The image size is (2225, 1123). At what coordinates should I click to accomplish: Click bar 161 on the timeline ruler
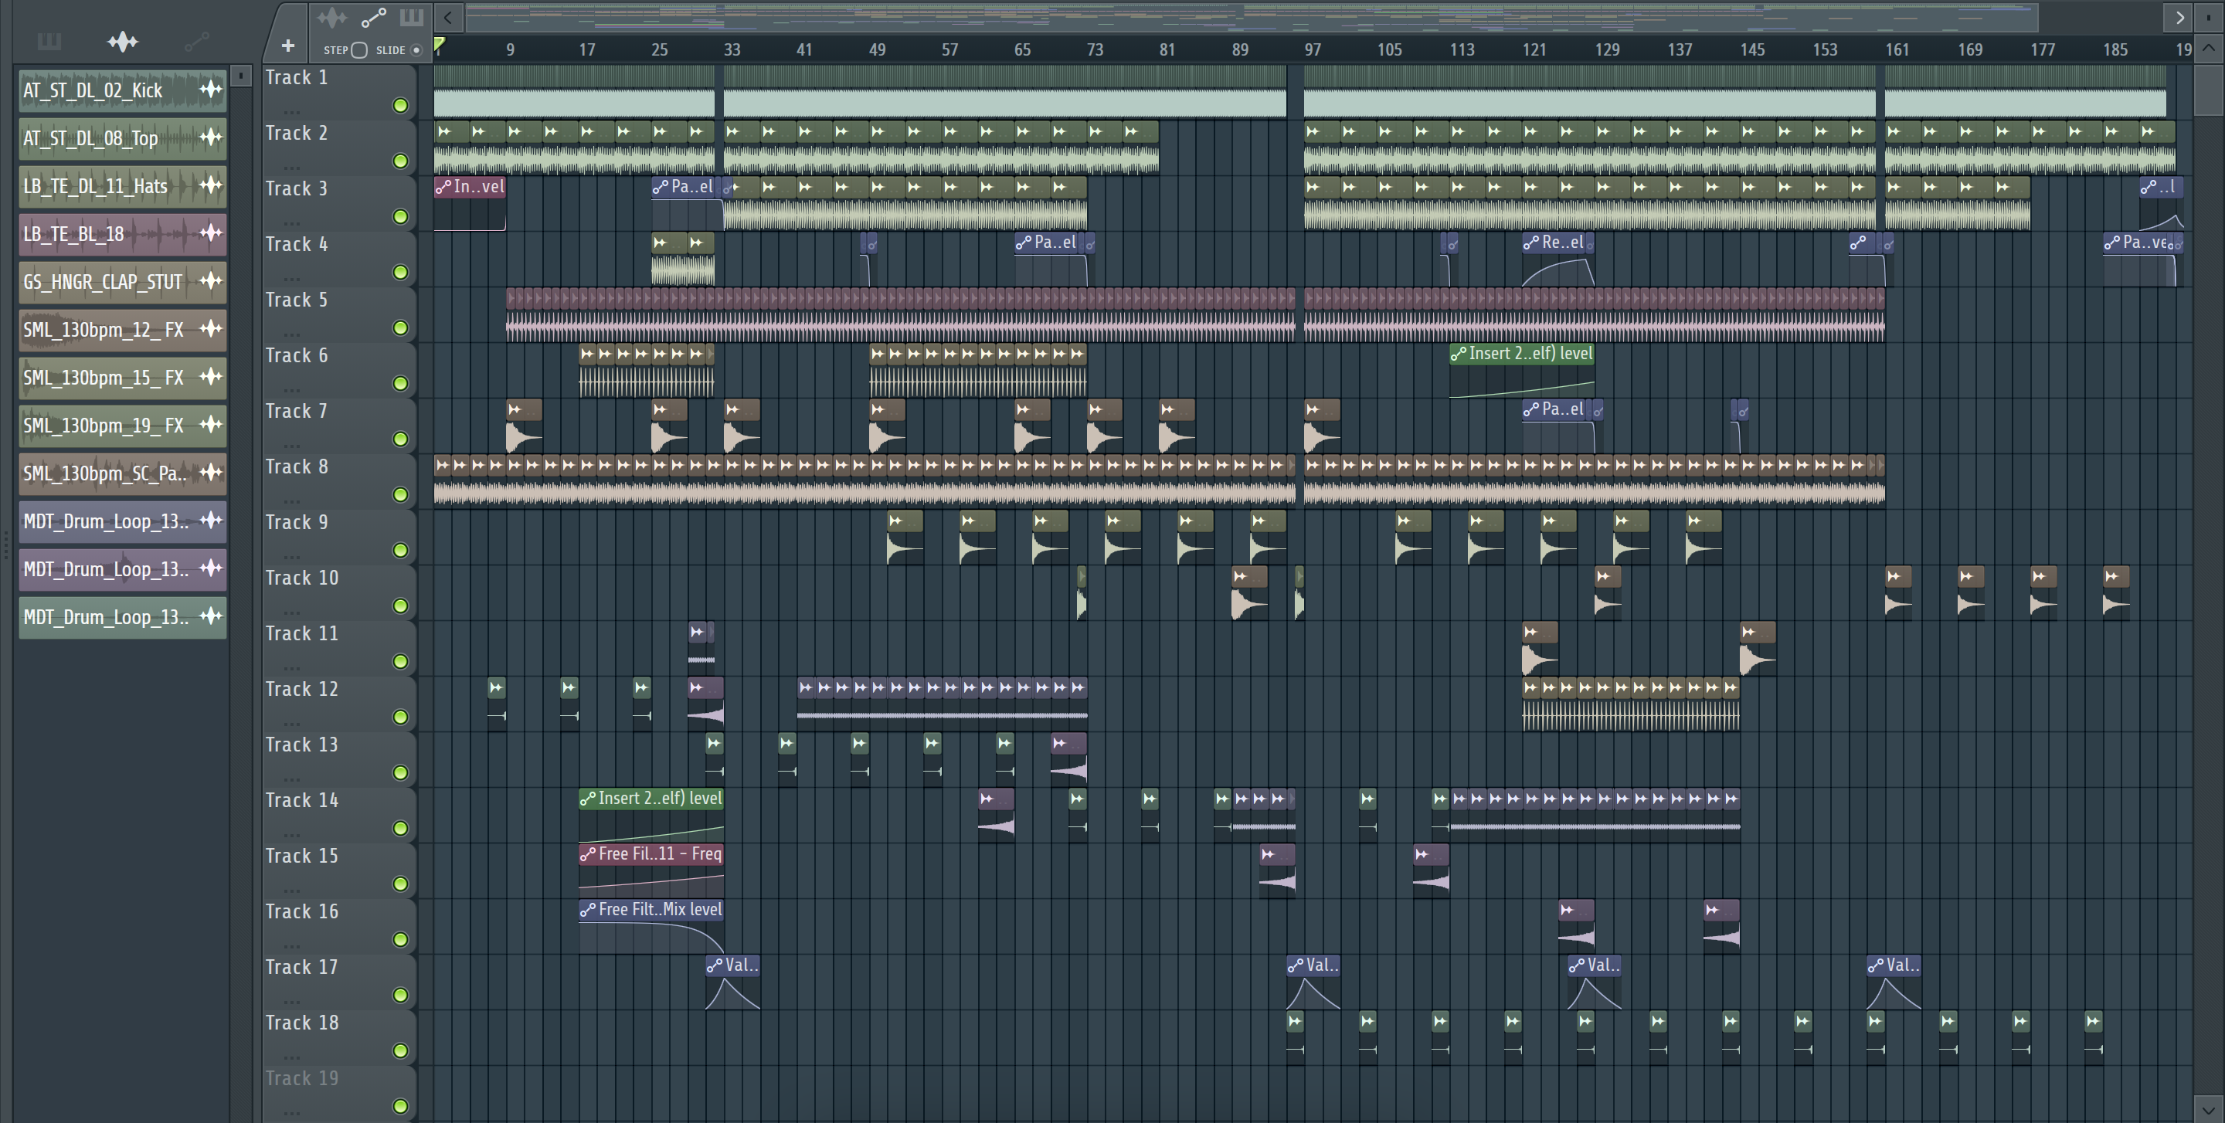tap(1897, 50)
